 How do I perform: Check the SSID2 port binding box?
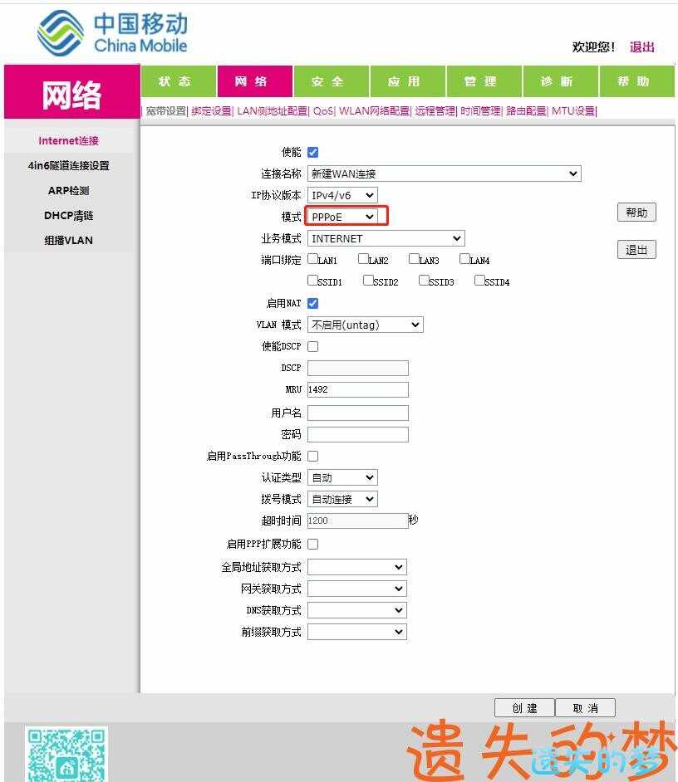(x=369, y=281)
